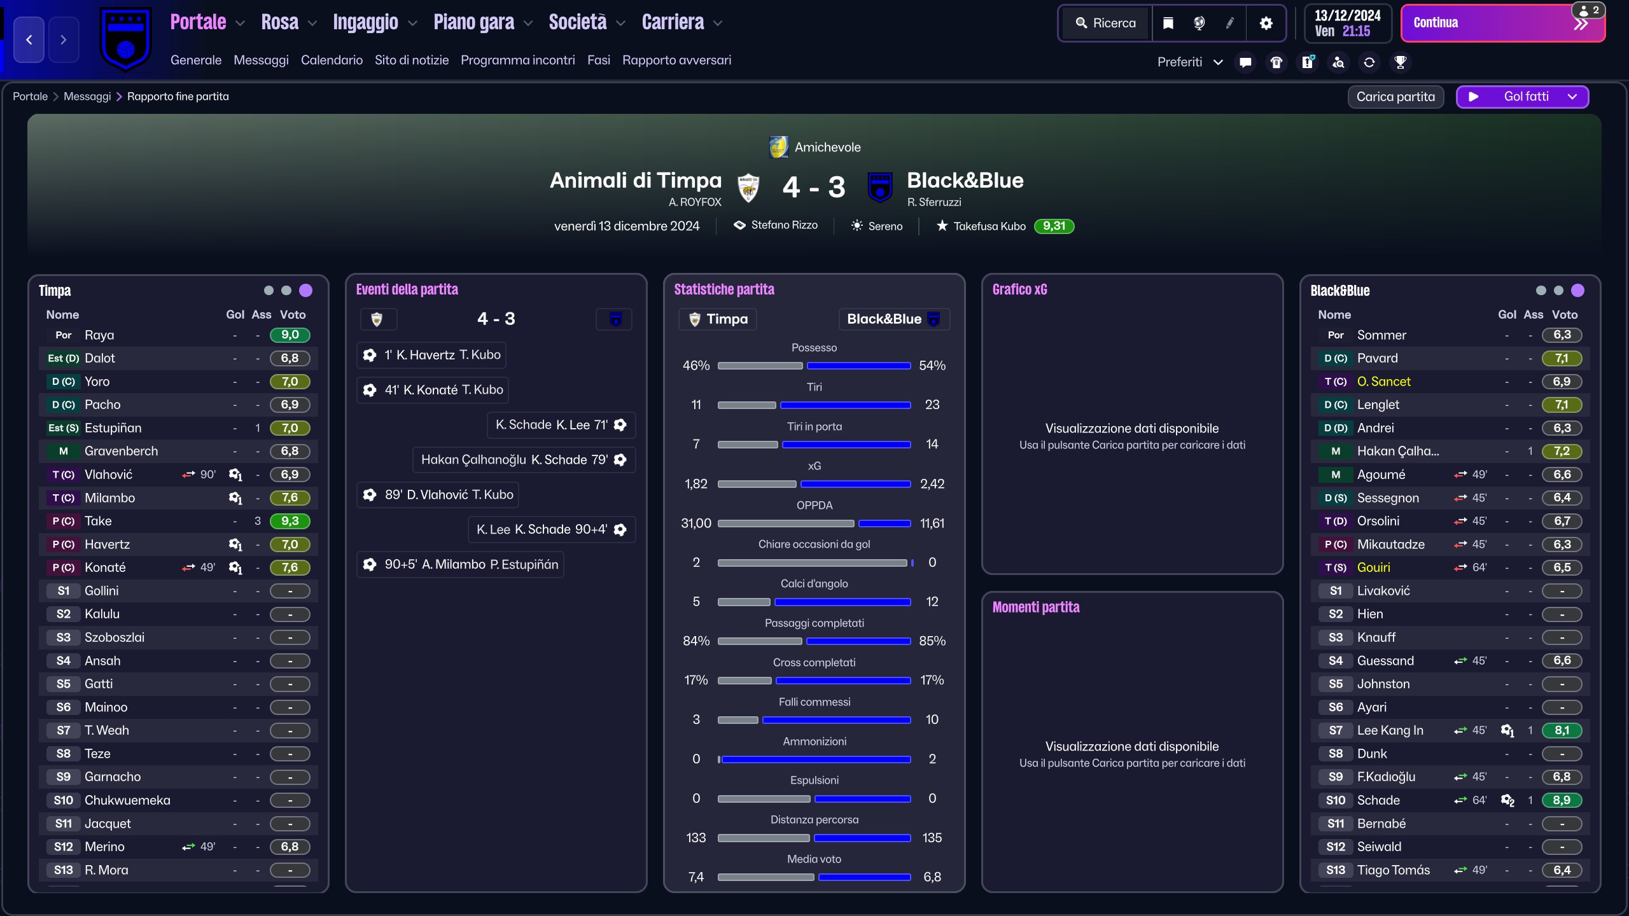Click the Carica partita button
This screenshot has height=916, width=1629.
1395,97
